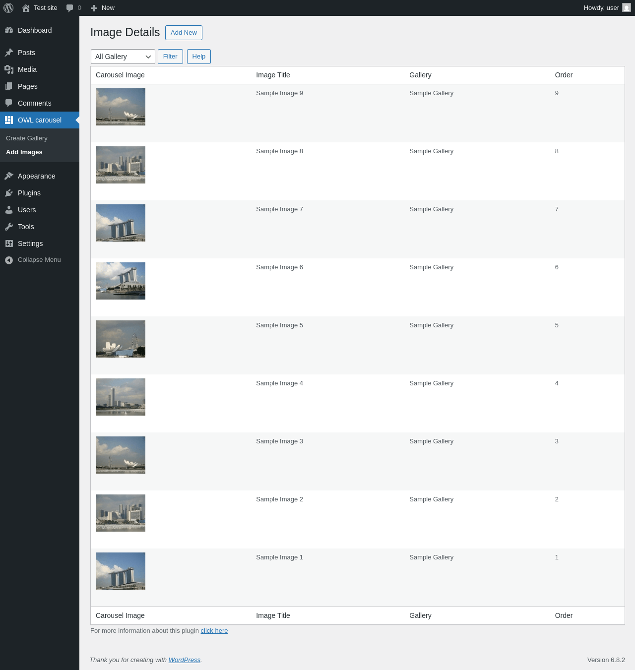Click the Pages icon in sidebar
The height and width of the screenshot is (670, 635).
pos(9,86)
